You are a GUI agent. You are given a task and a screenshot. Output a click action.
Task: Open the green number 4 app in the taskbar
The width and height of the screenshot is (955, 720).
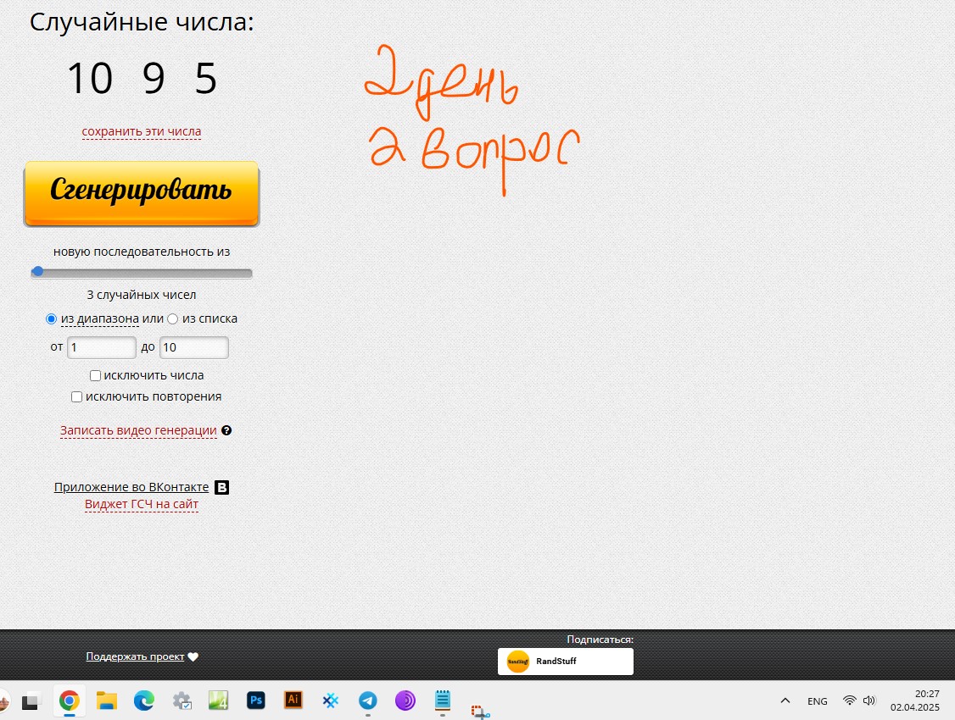point(218,701)
